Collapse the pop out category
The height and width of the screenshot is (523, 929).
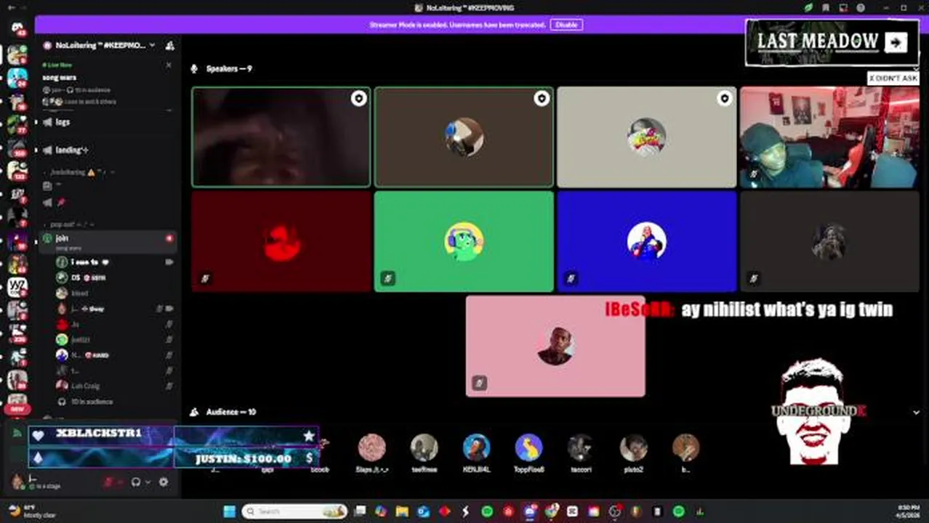coord(69,224)
